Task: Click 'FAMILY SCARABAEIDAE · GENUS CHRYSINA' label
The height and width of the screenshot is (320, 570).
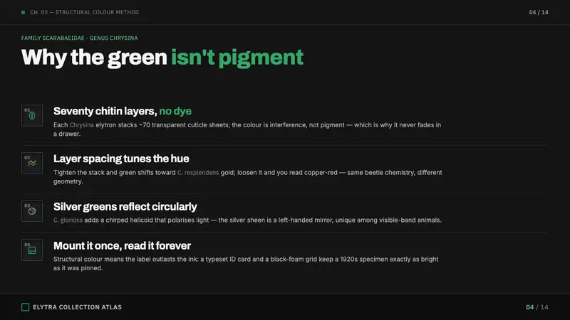Action: 79,38
